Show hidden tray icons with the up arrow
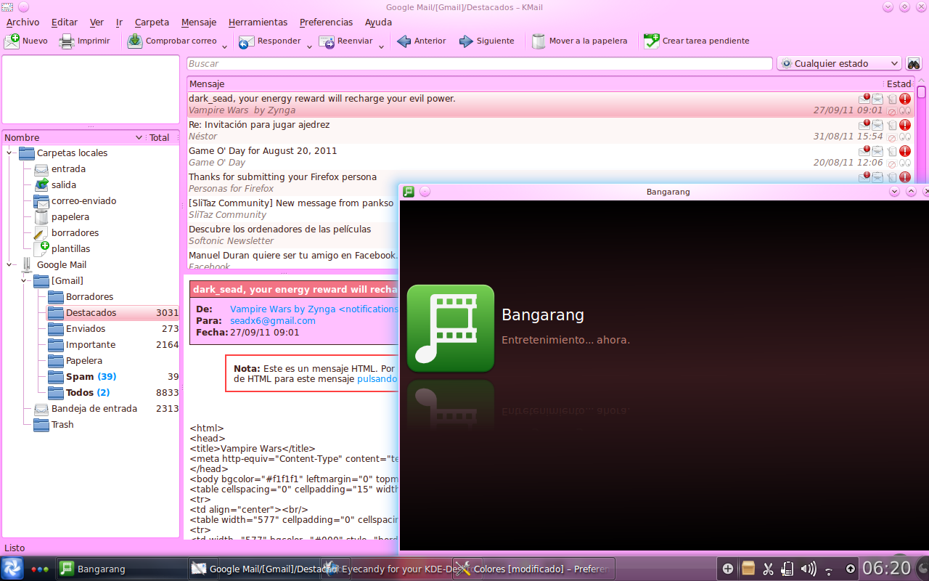Screen dimensions: 929x581 (850, 569)
